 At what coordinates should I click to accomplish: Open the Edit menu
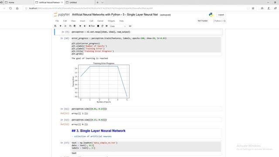coord(65,21)
